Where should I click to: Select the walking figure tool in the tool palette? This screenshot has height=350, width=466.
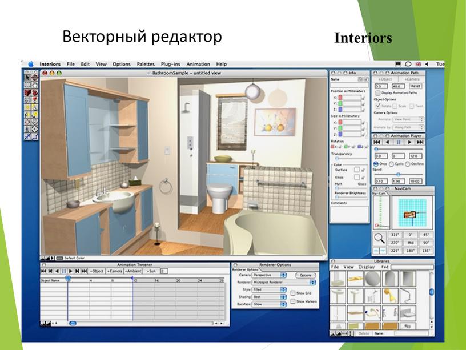pyautogui.click(x=27, y=130)
